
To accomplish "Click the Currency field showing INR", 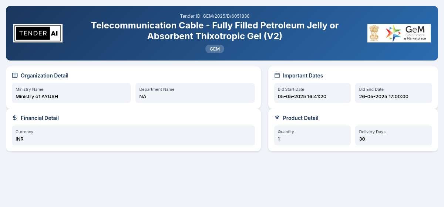I will click(x=133, y=135).
